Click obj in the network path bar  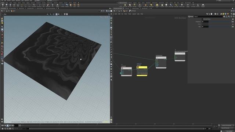120,11
